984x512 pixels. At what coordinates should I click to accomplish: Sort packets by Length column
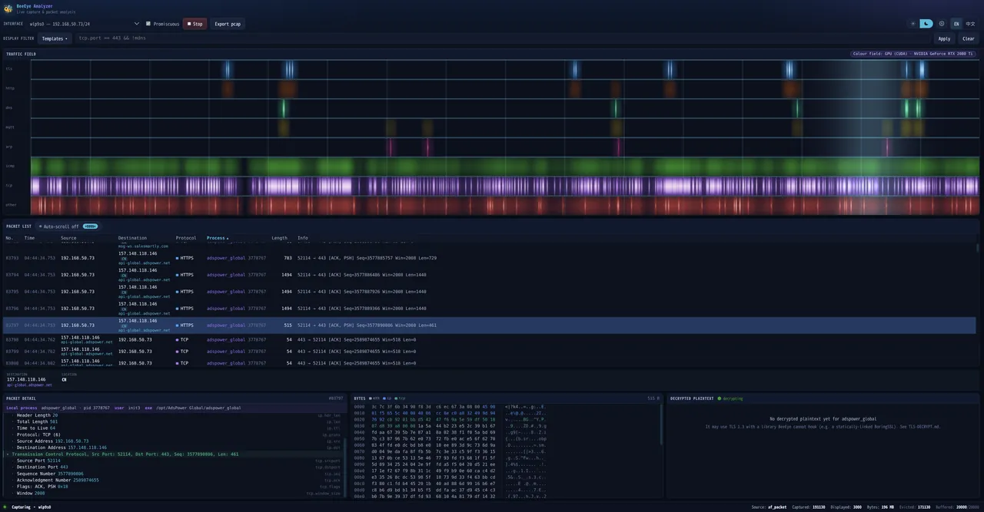click(279, 238)
